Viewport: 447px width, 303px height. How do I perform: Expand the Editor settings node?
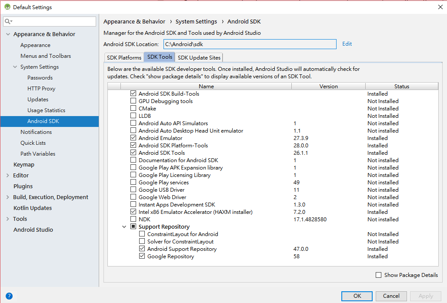tap(8, 175)
